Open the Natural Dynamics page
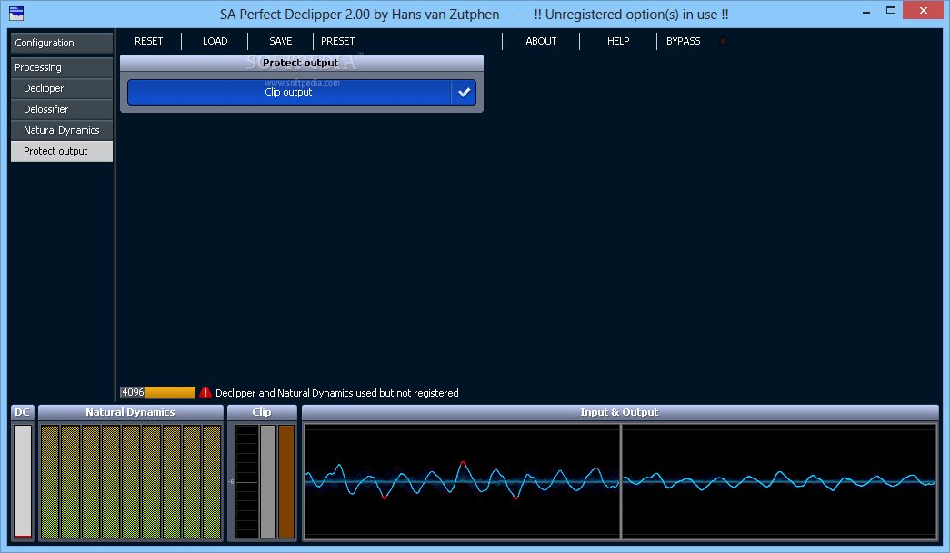 pos(62,130)
